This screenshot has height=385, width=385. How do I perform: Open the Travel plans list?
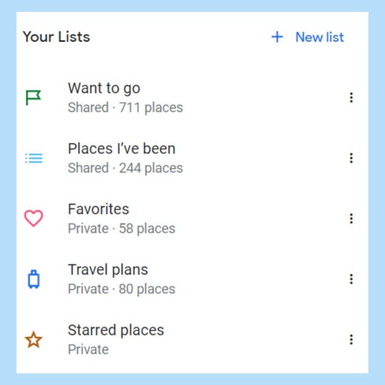pyautogui.click(x=108, y=270)
